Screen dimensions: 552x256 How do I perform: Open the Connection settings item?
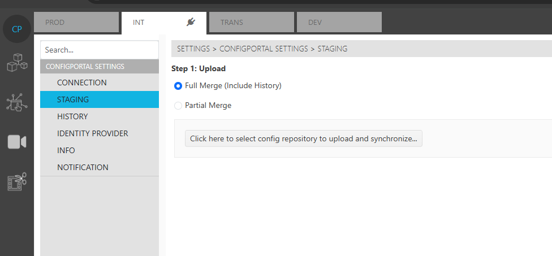[x=82, y=83]
